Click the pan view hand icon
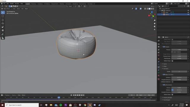This screenshot has width=190, height=107. 154,23
